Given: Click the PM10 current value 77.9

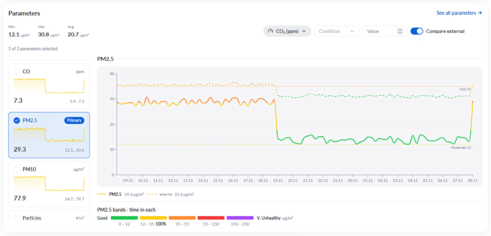Looking at the screenshot, I should pos(20,198).
